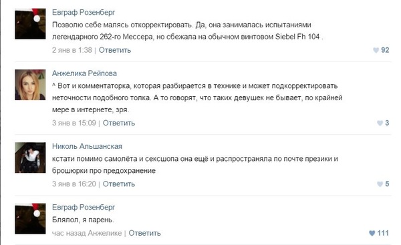Like Анжелика Рейпова's comment heart icon

click(x=380, y=123)
